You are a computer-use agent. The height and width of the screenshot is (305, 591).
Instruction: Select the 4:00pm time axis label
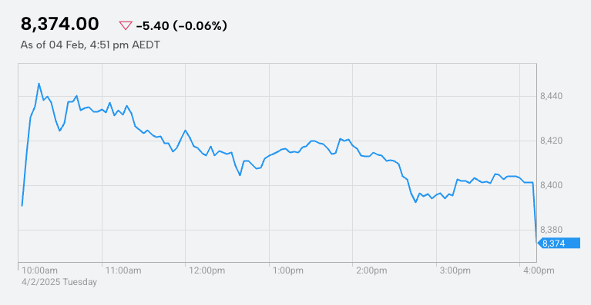pos(539,270)
